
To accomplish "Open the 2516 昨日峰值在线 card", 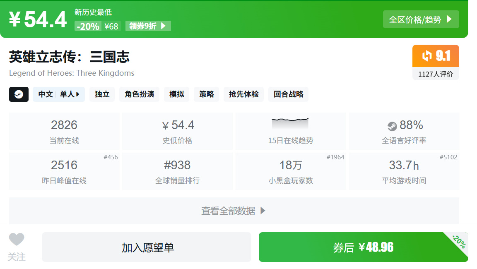I will [64, 171].
